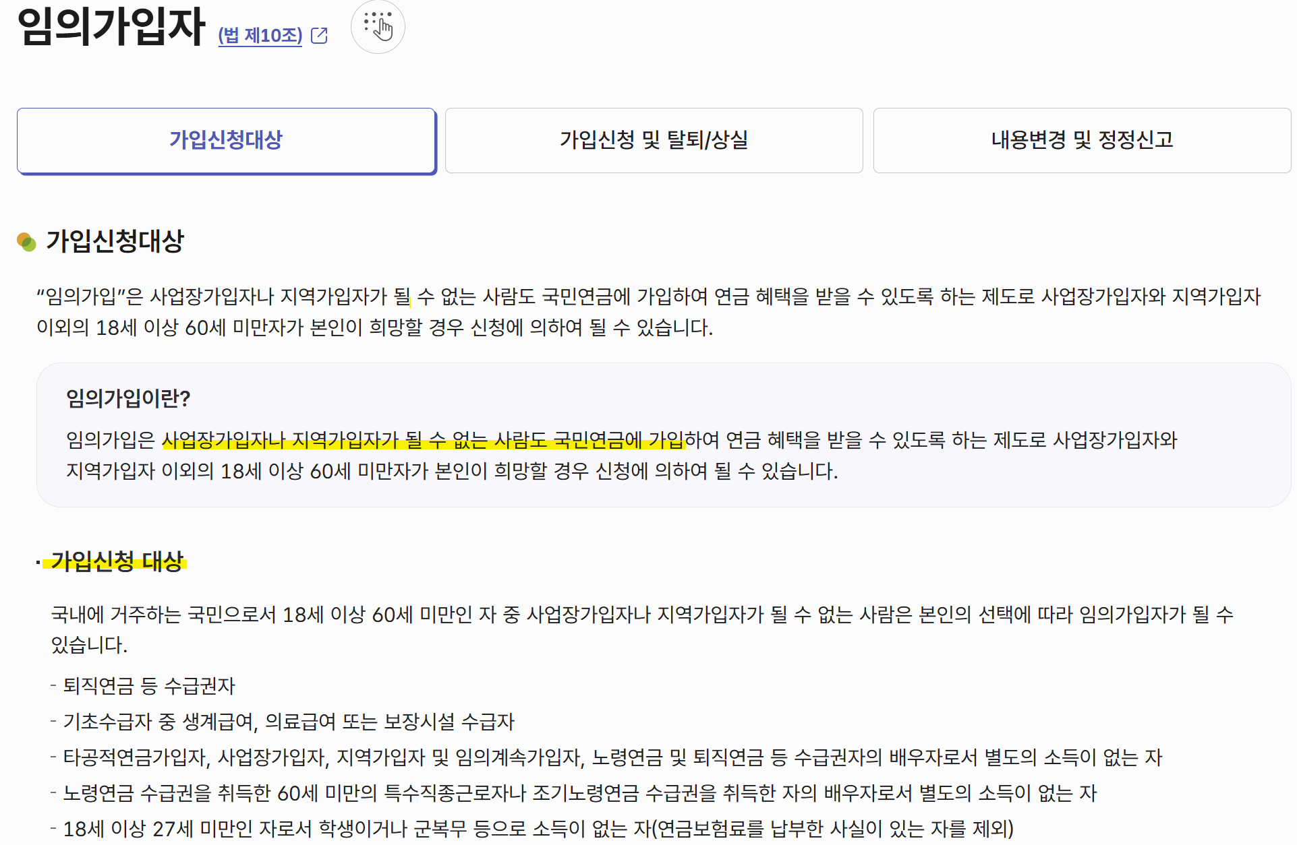Open the 내용변경 및 정정신고 tab

click(1082, 140)
